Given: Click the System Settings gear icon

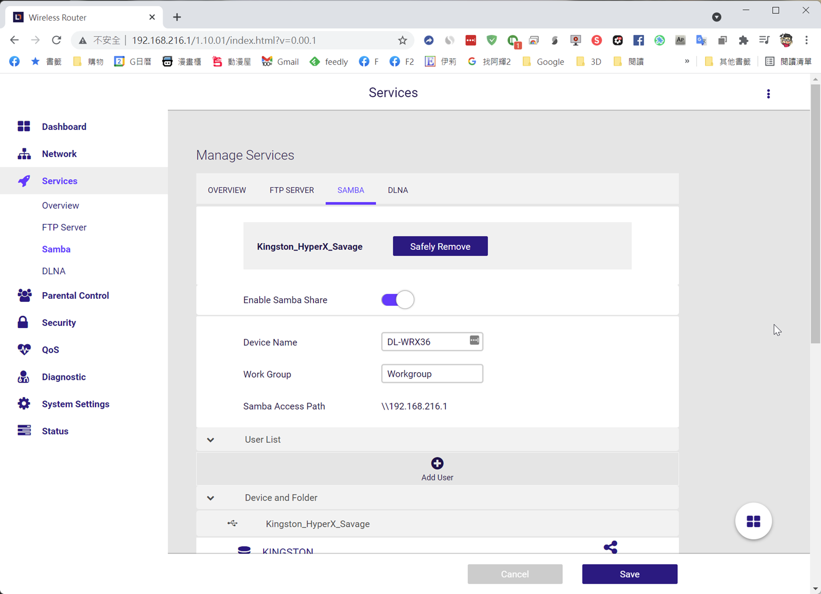Looking at the screenshot, I should (x=24, y=404).
